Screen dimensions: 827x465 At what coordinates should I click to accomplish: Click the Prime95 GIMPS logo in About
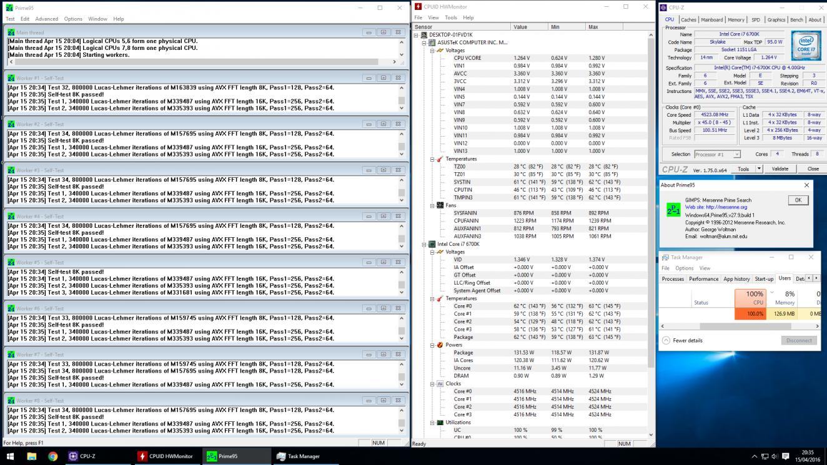coord(673,209)
